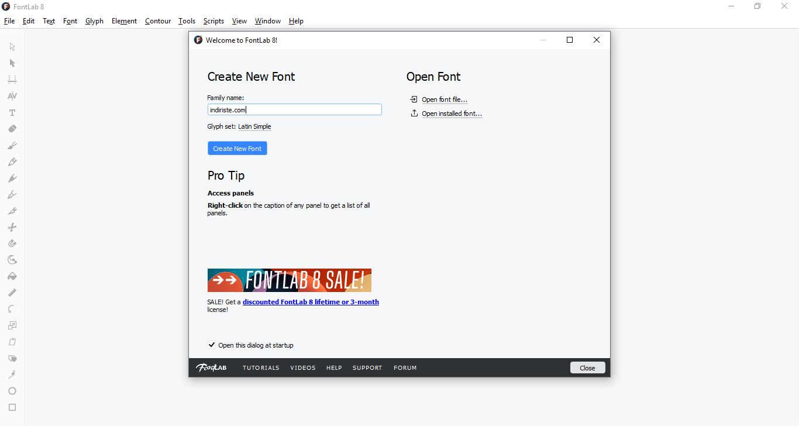Click SUPPORT in the dialog footer

tap(367, 368)
